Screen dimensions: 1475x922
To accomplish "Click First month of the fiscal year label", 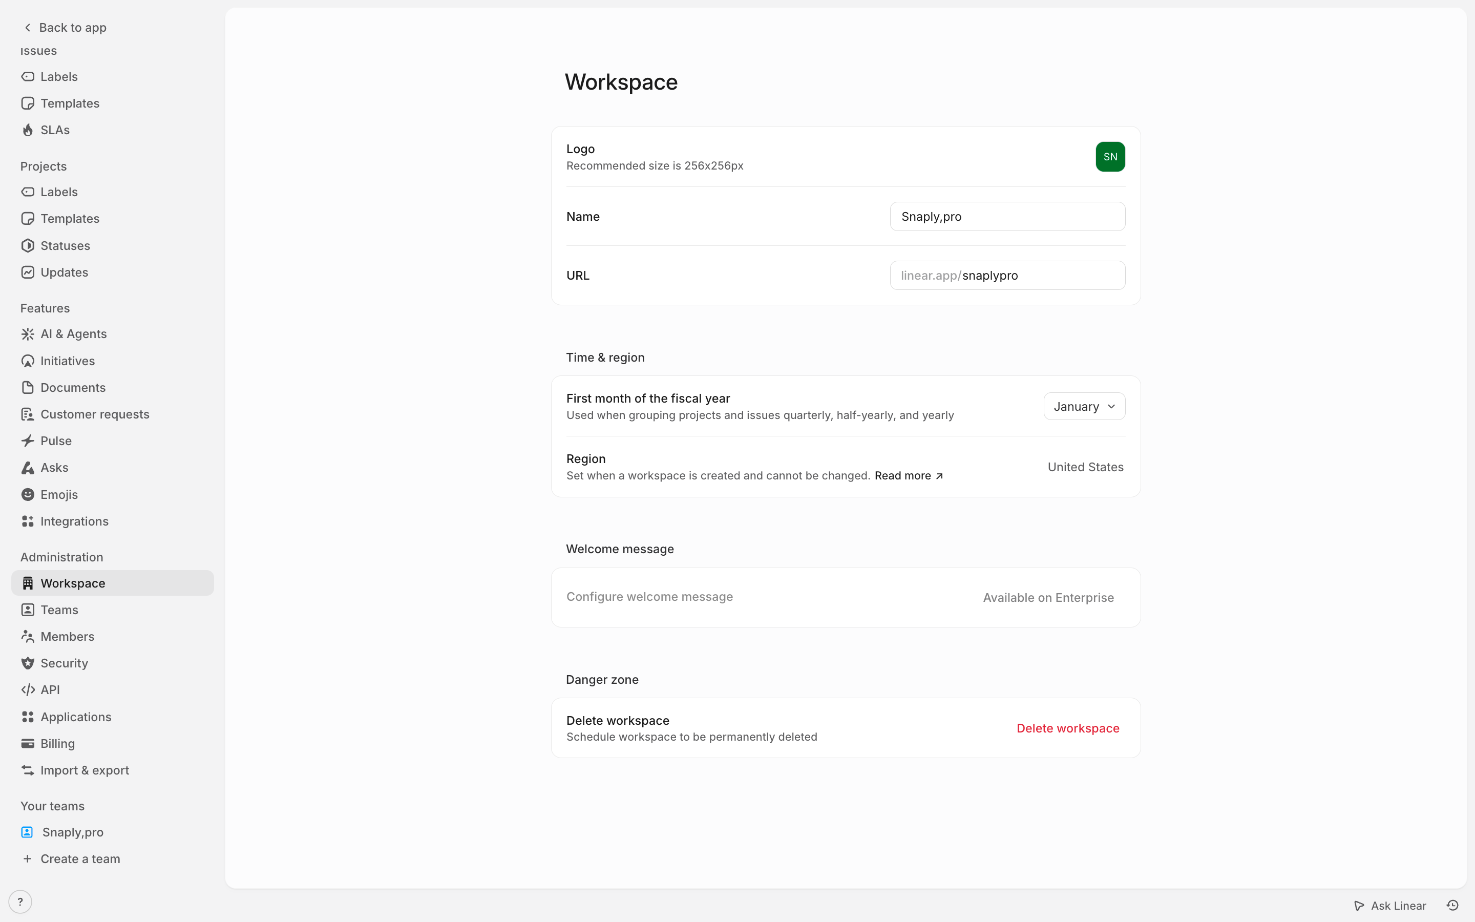I will click(648, 399).
